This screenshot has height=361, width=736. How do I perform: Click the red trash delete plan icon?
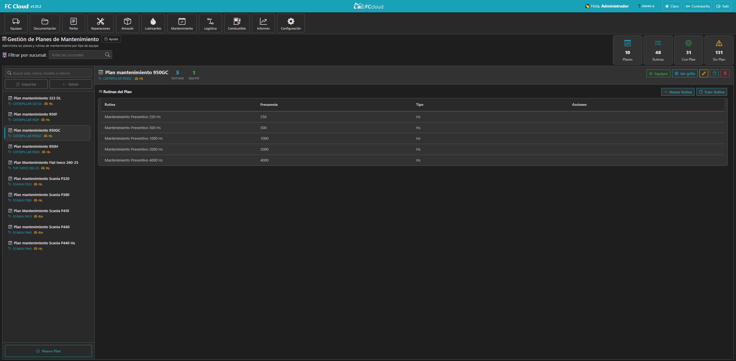pos(725,74)
